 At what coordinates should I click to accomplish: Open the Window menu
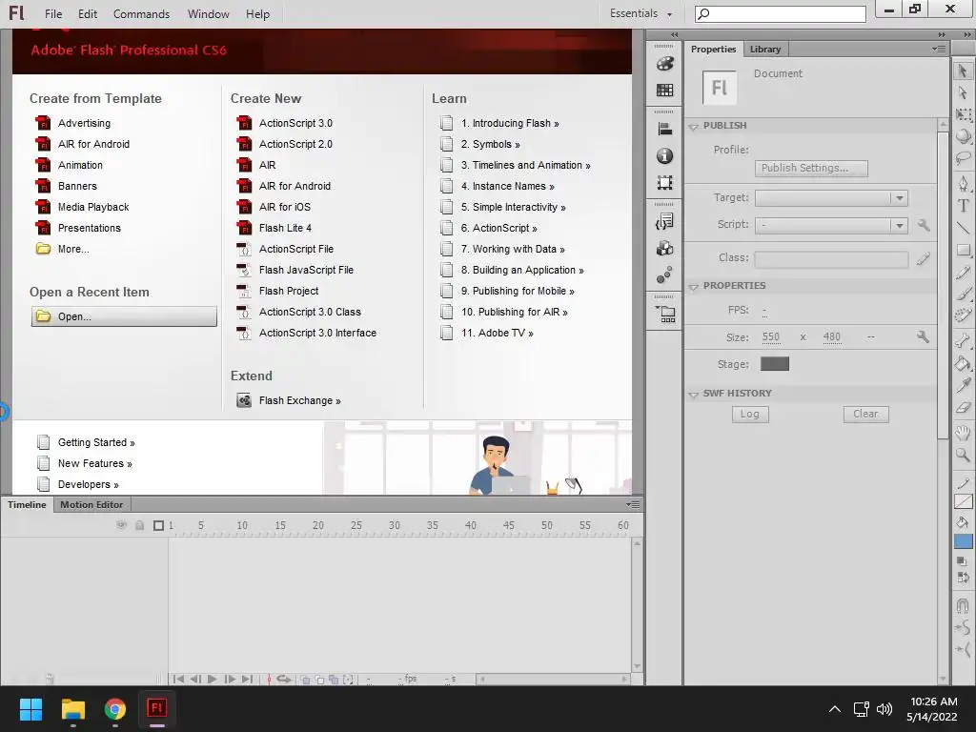click(209, 13)
